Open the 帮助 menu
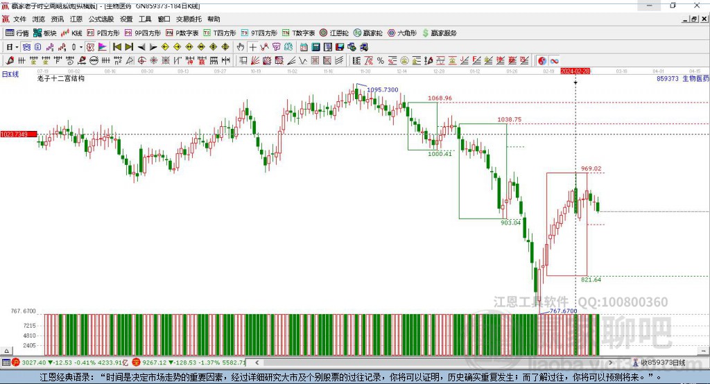 214,19
